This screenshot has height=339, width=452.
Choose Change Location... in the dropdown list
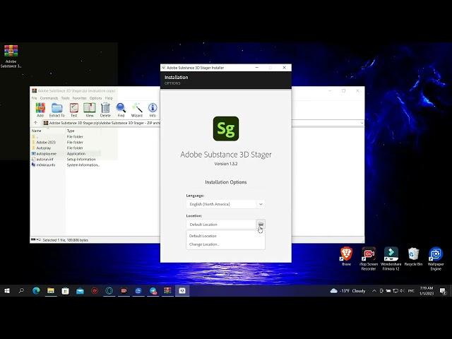[x=225, y=244]
